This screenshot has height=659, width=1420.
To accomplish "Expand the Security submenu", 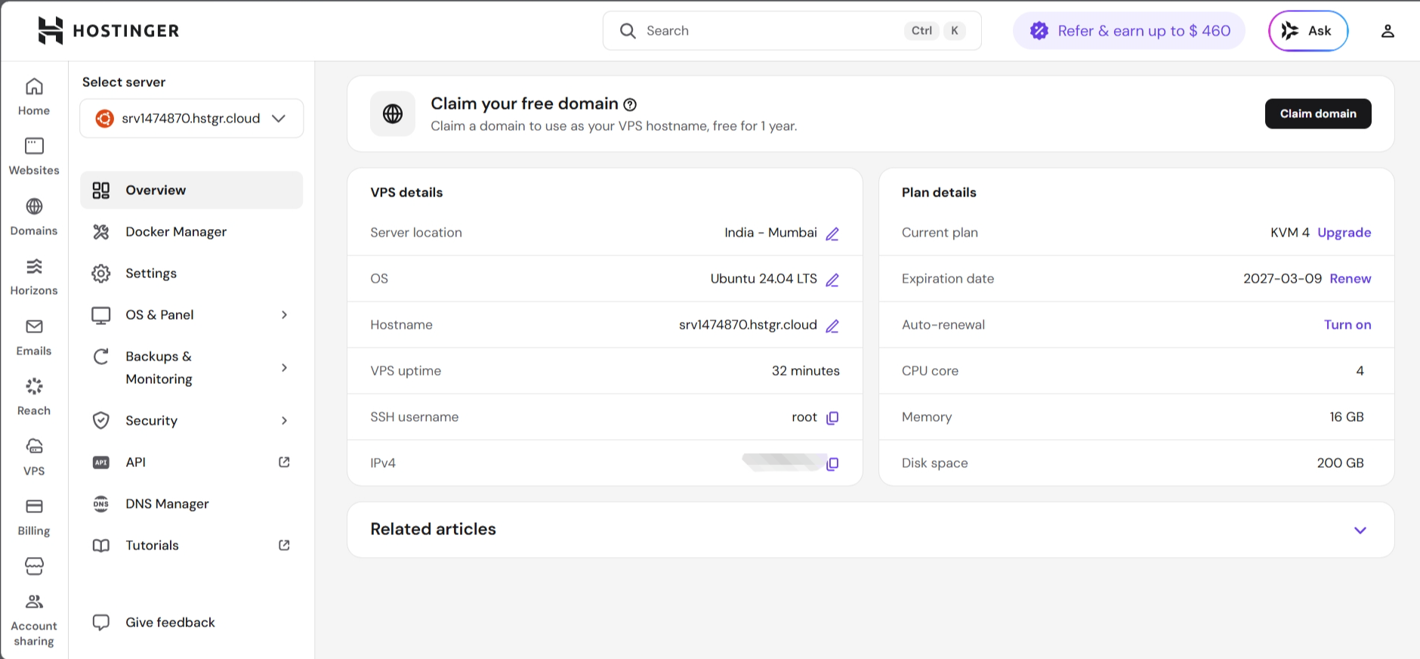I will [x=284, y=420].
